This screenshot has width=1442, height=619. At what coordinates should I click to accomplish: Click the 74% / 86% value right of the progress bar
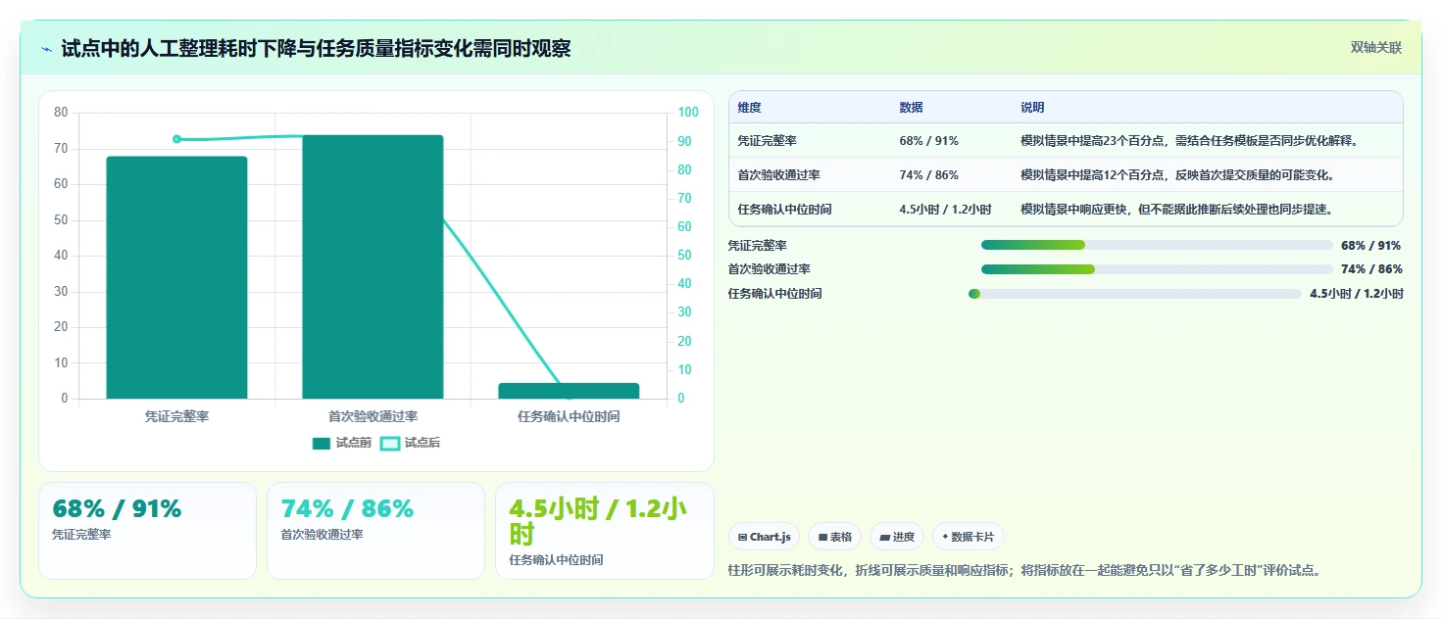(1371, 269)
